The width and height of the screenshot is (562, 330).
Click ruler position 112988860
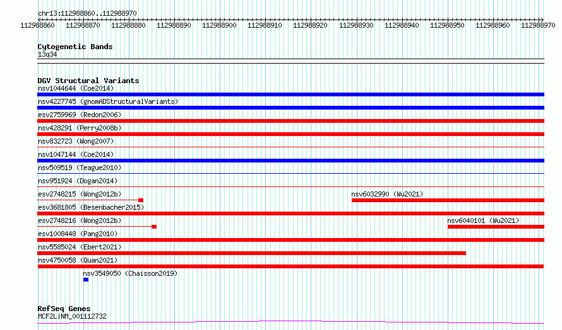click(x=37, y=25)
